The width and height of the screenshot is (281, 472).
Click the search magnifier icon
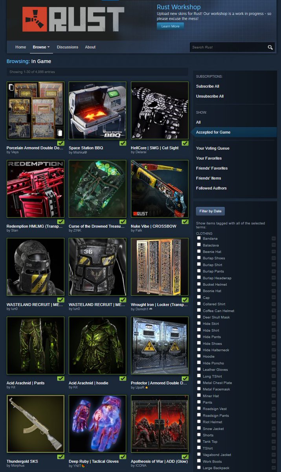pos(270,47)
